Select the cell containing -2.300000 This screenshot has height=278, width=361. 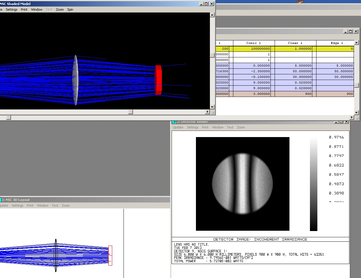pos(254,71)
